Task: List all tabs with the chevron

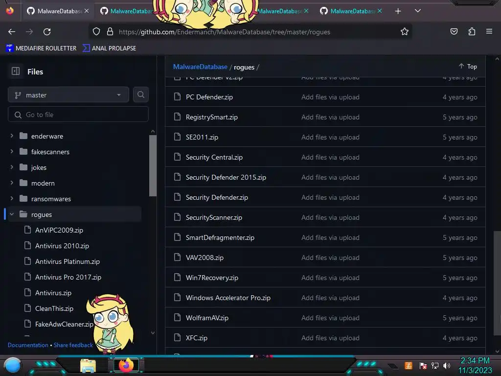Action: [418, 11]
